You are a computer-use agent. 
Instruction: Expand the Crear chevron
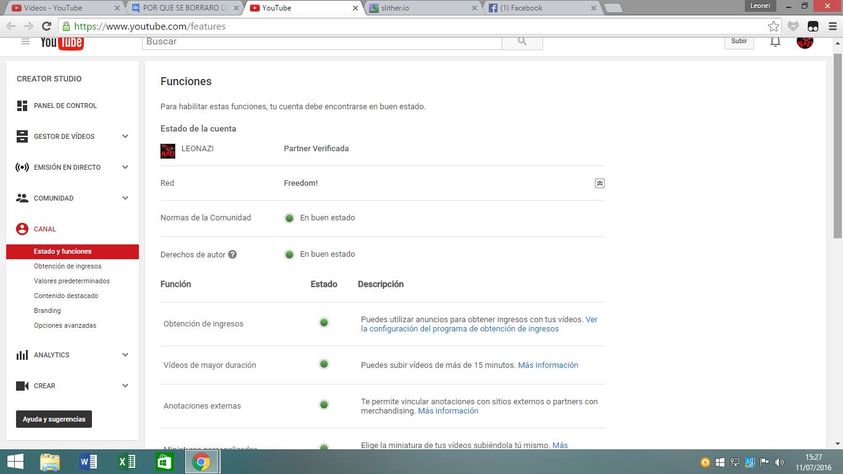(x=125, y=386)
